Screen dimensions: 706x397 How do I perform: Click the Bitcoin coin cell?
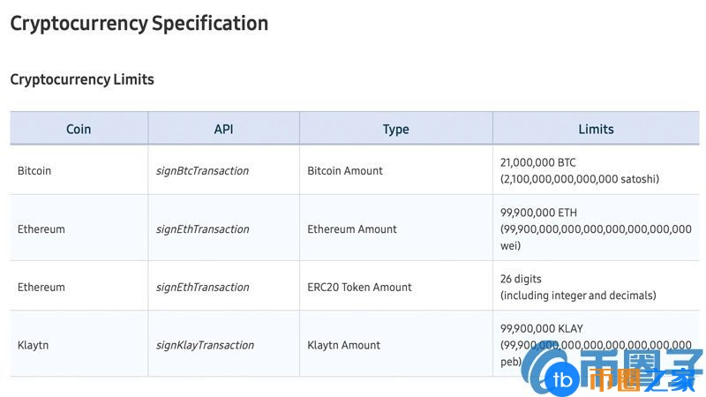[x=34, y=170]
